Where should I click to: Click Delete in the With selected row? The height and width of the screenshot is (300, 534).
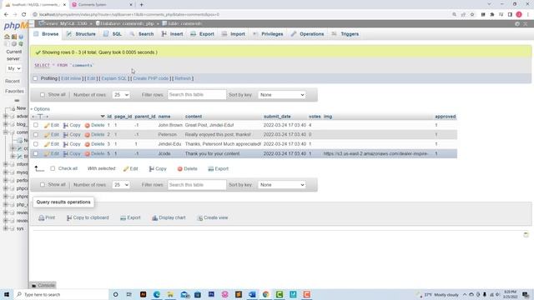(x=187, y=168)
